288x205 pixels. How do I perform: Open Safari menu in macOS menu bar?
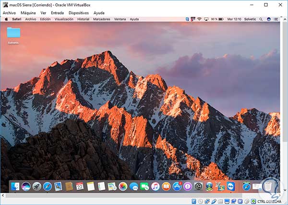point(17,19)
